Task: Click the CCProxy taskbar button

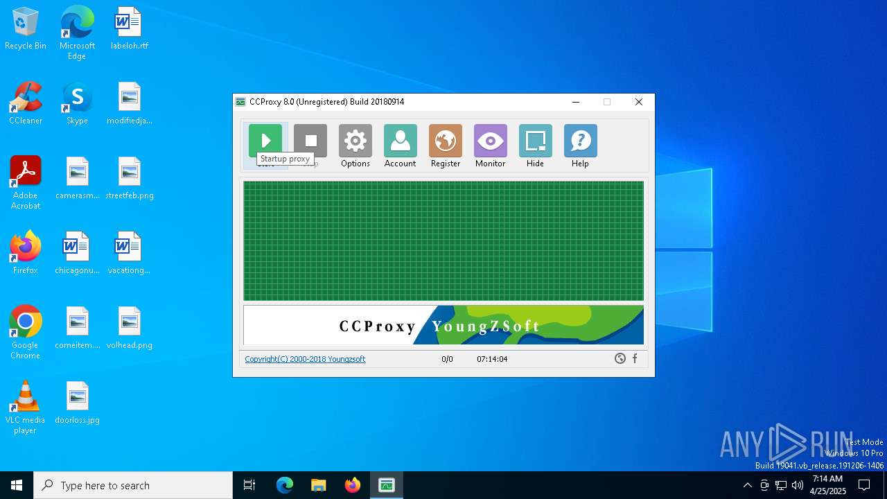Action: tap(387, 485)
